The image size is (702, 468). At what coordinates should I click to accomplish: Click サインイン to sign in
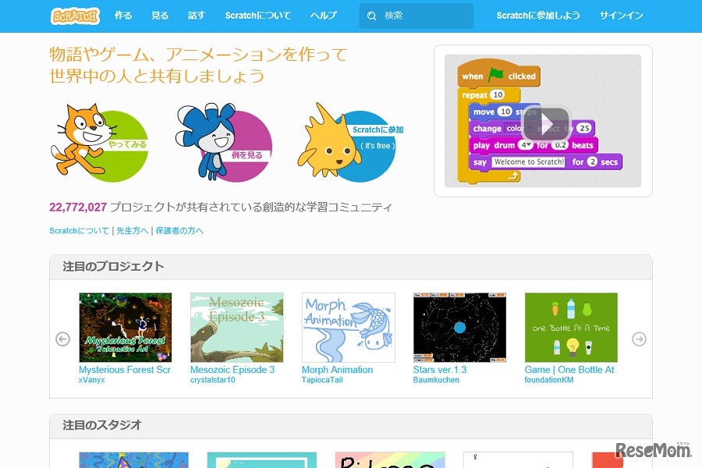pyautogui.click(x=620, y=16)
